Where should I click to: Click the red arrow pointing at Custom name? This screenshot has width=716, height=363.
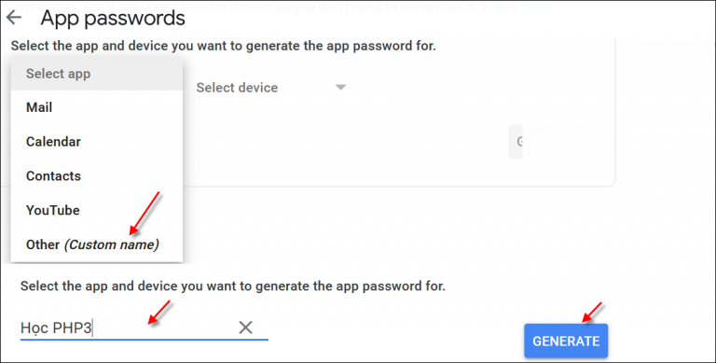click(x=145, y=213)
